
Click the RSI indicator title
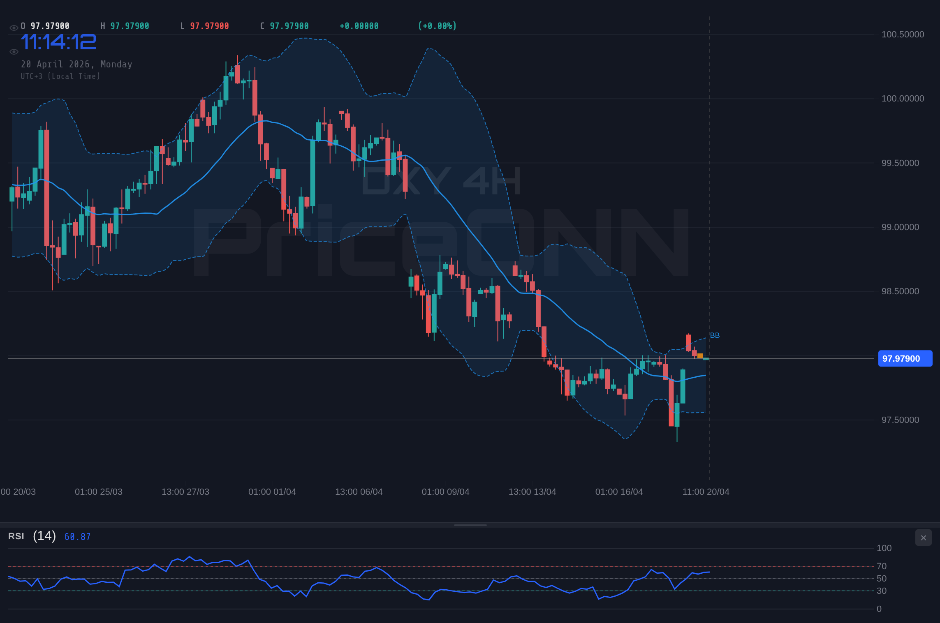tap(16, 536)
